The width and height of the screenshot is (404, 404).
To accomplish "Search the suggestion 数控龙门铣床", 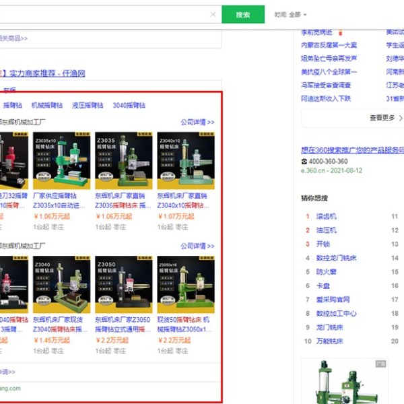I will [x=337, y=258].
